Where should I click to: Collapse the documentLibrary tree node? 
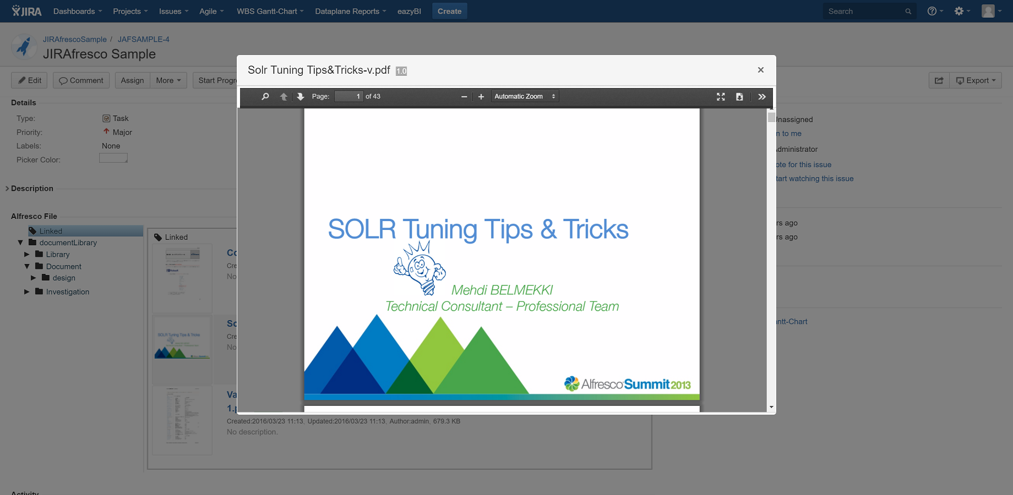coord(20,243)
